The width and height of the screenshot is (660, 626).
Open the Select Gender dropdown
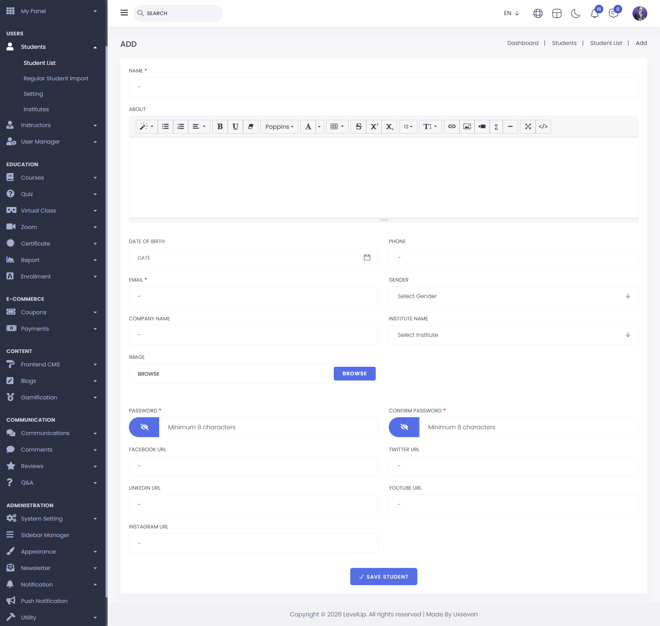[x=513, y=296]
